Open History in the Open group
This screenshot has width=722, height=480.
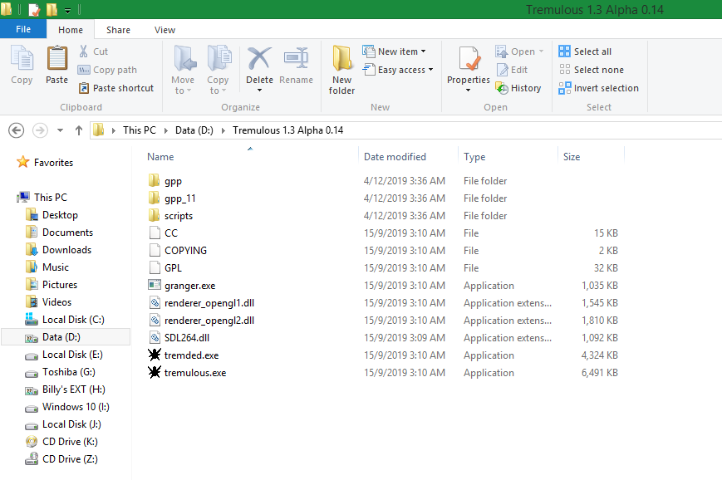point(518,88)
